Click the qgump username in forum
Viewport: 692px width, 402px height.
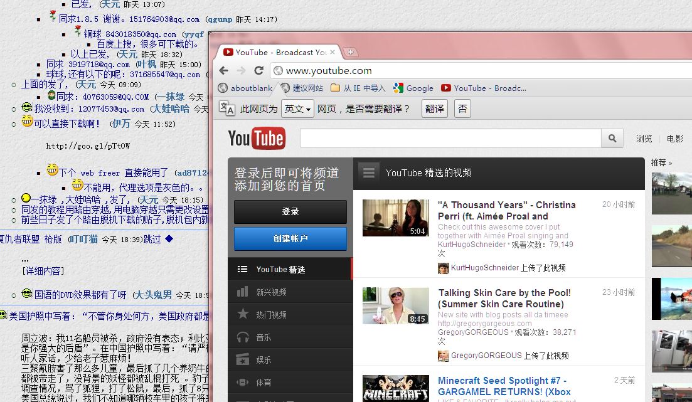[220, 19]
